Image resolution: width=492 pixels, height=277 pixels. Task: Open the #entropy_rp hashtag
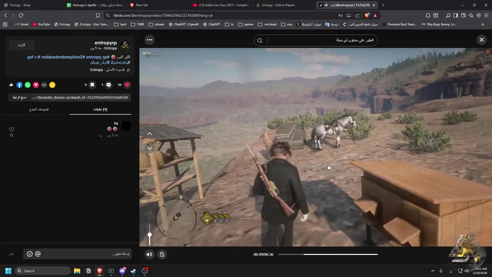tap(98, 57)
